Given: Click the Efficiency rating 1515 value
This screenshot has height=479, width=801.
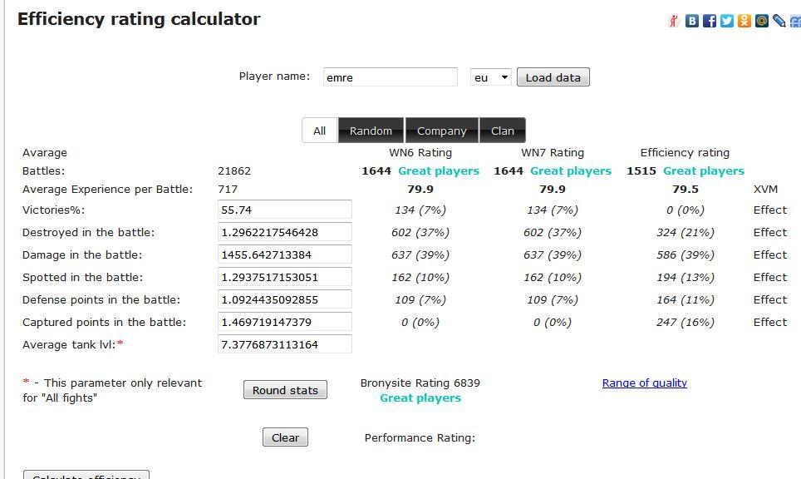Looking at the screenshot, I should [x=641, y=170].
